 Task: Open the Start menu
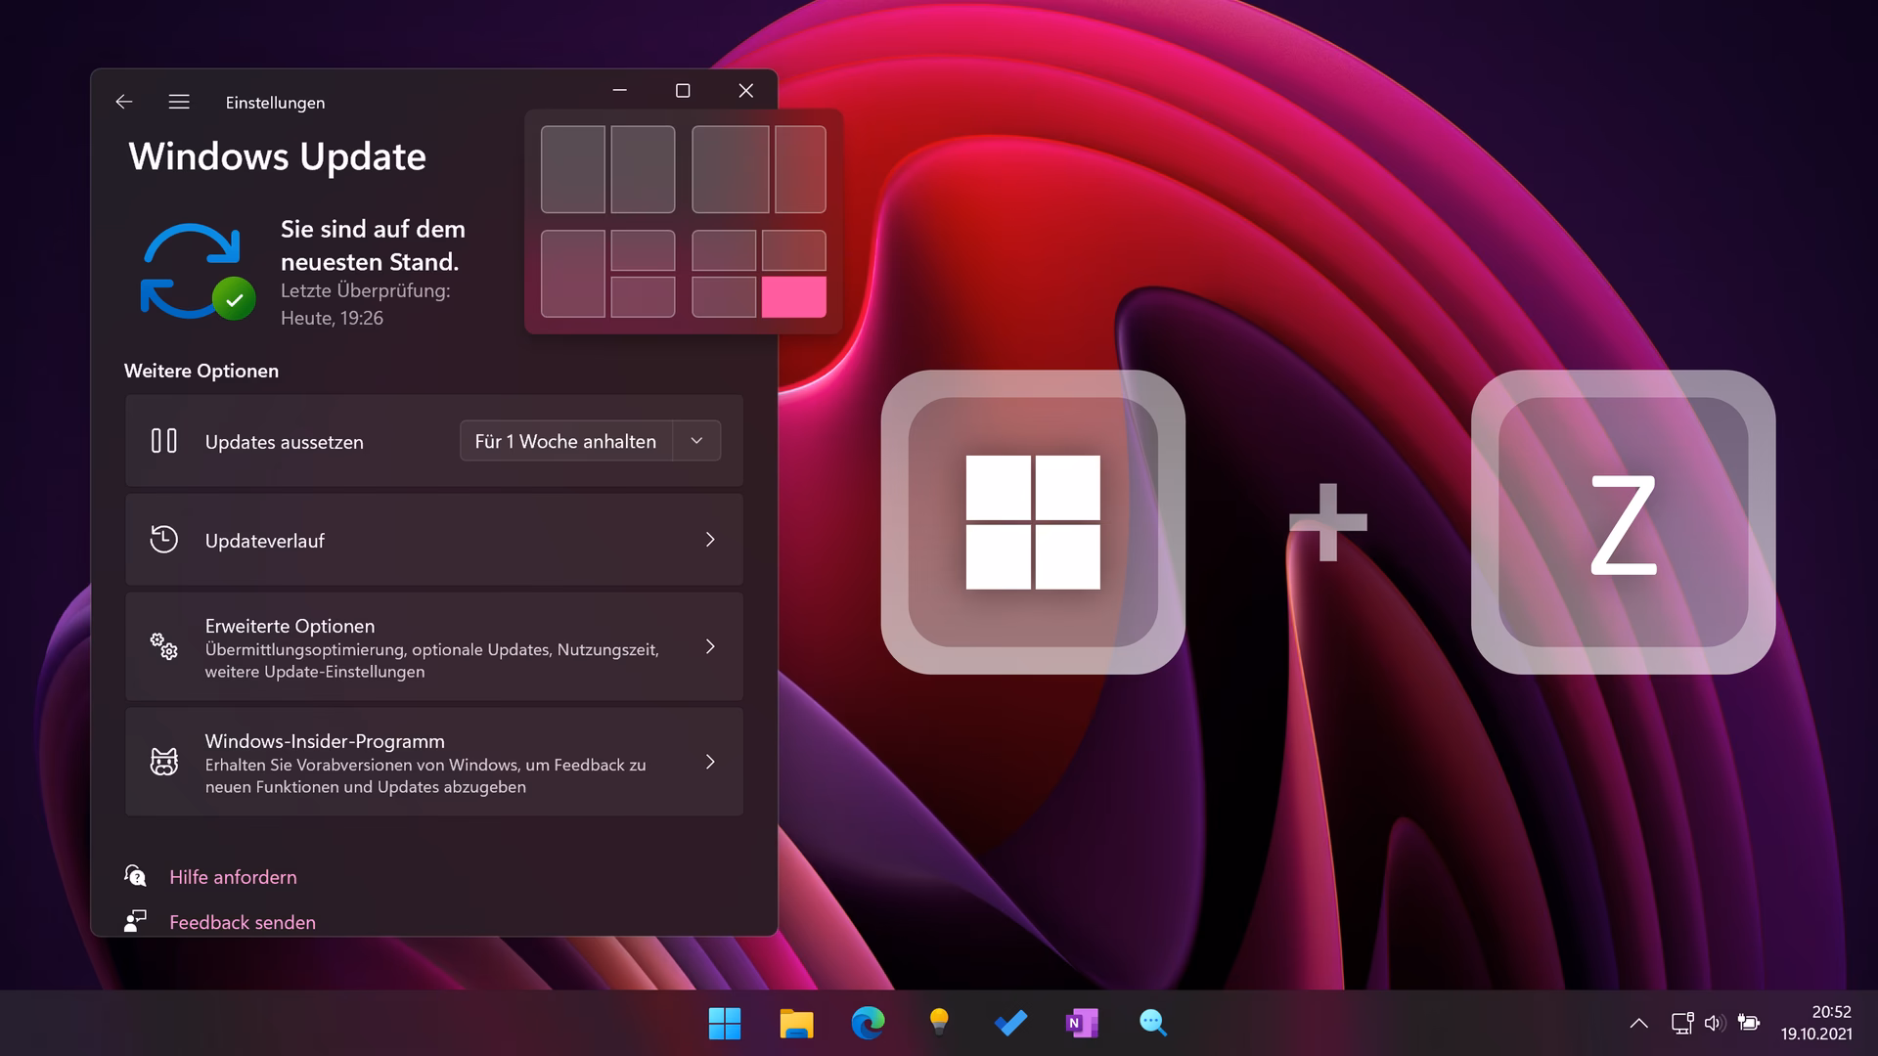724,1023
